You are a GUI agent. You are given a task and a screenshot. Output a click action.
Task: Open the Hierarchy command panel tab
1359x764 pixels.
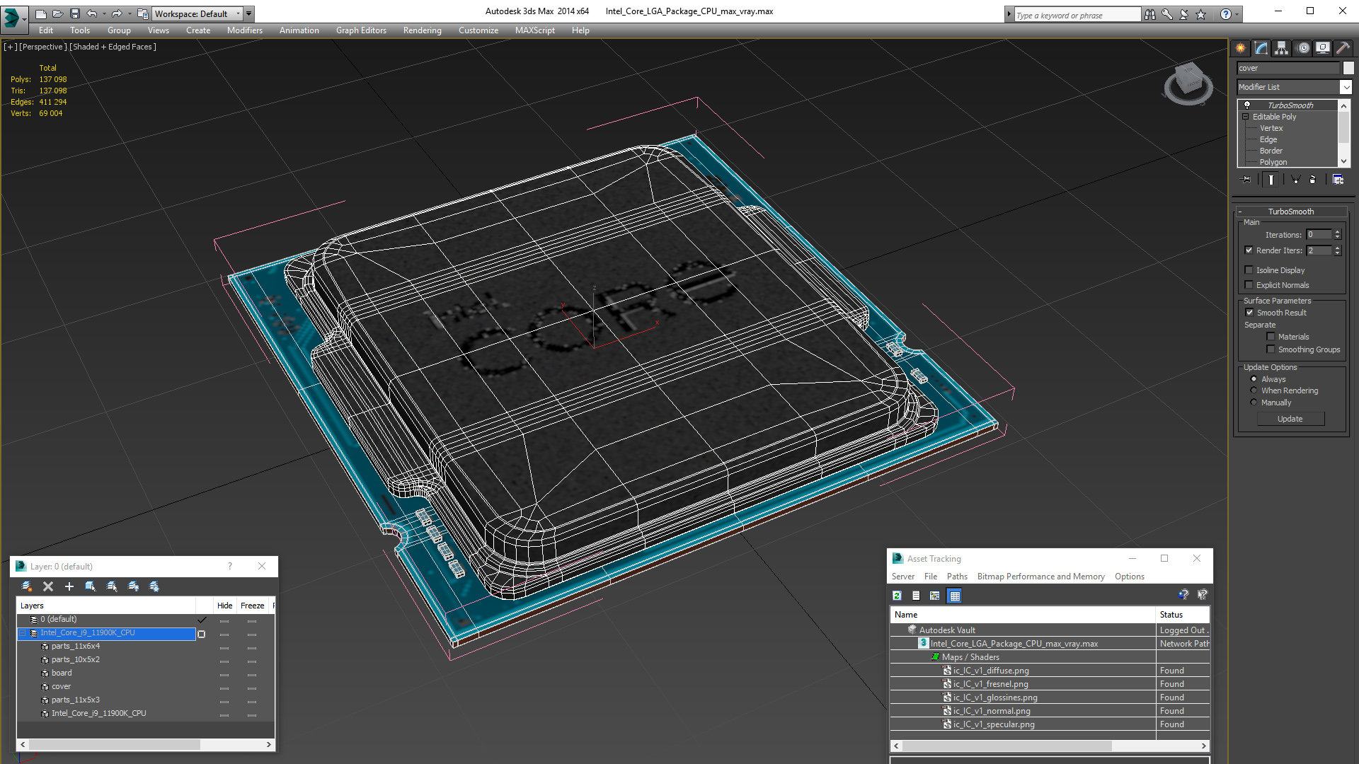1282,48
